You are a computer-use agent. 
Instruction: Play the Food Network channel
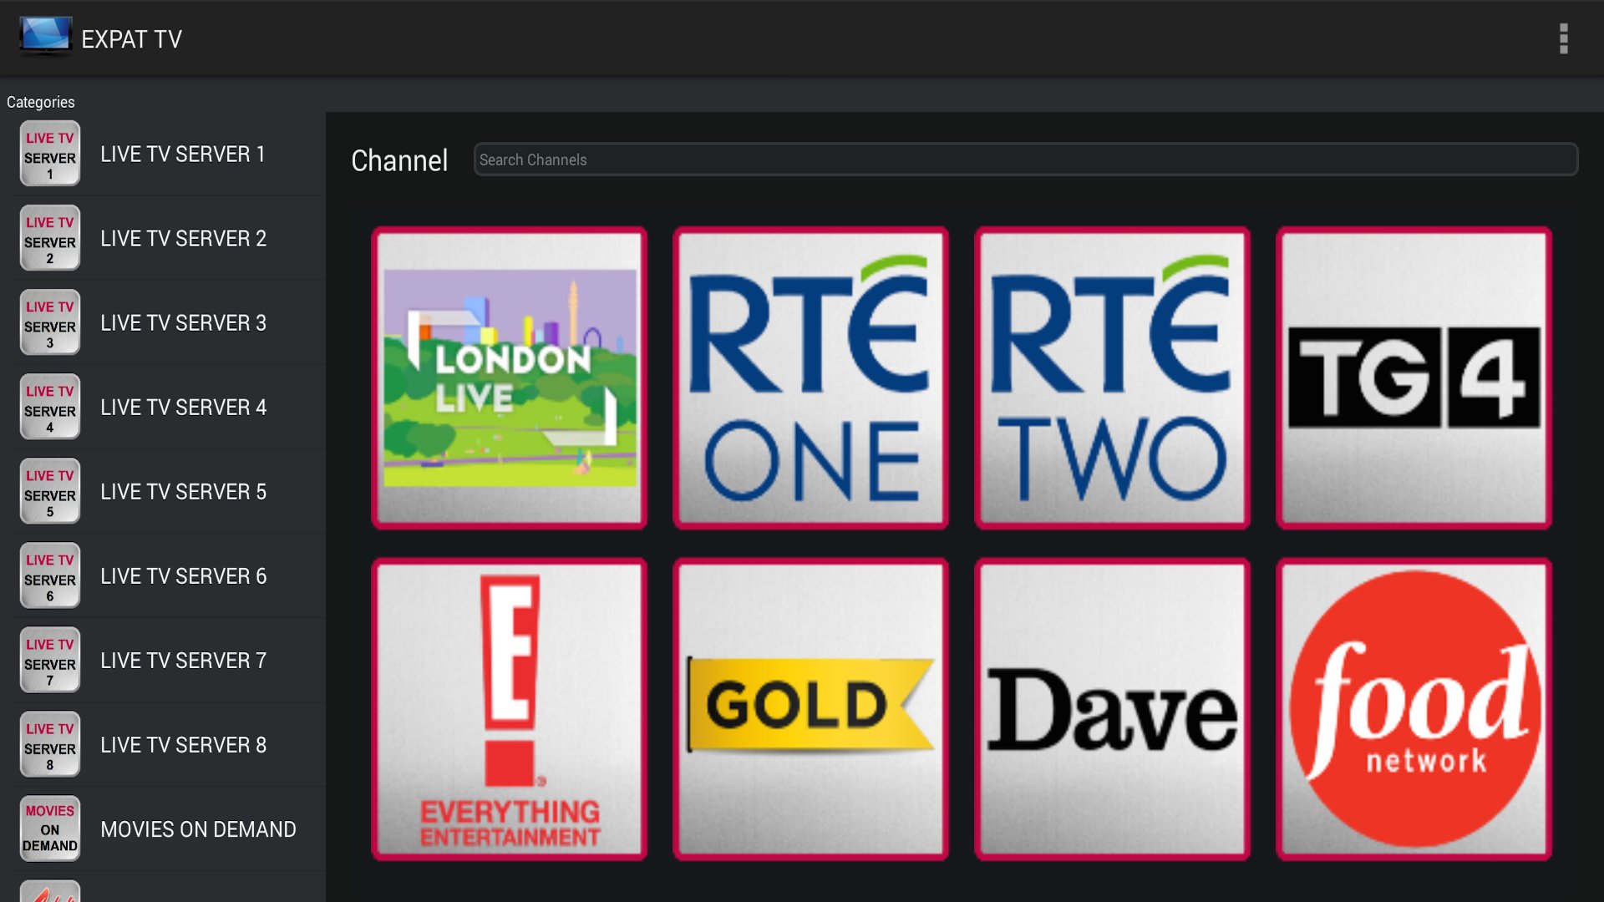(1414, 709)
